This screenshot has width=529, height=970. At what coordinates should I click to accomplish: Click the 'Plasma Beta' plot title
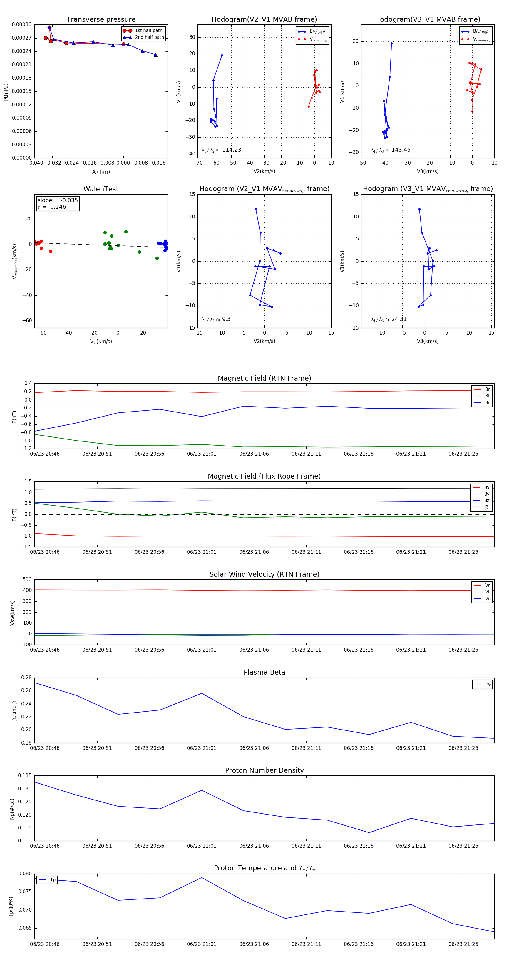click(264, 673)
